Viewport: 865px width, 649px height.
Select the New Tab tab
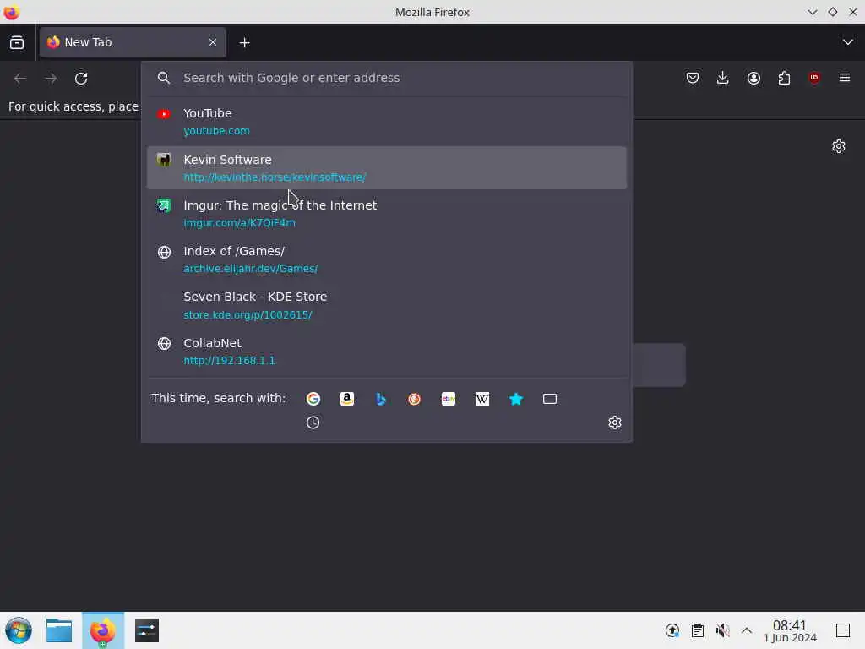point(133,42)
